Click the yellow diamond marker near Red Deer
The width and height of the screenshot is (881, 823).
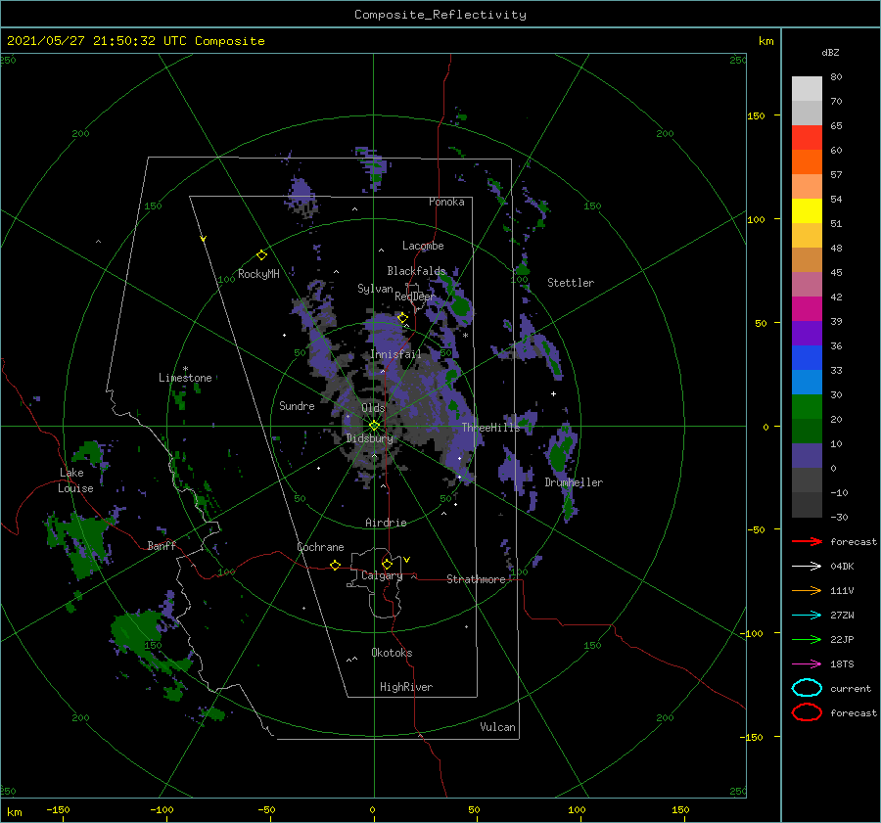(x=402, y=318)
